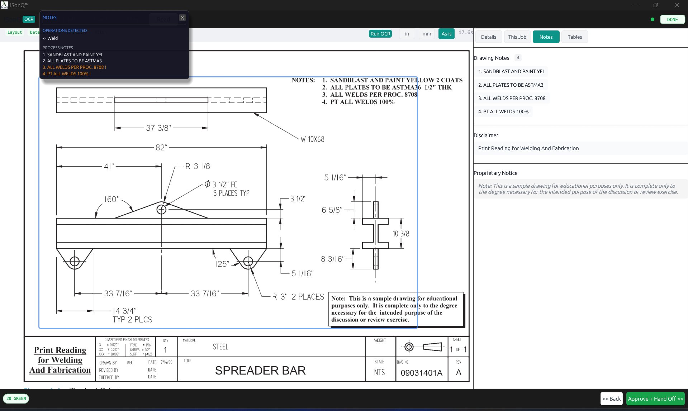Switch to the Layout tab

[x=15, y=32]
